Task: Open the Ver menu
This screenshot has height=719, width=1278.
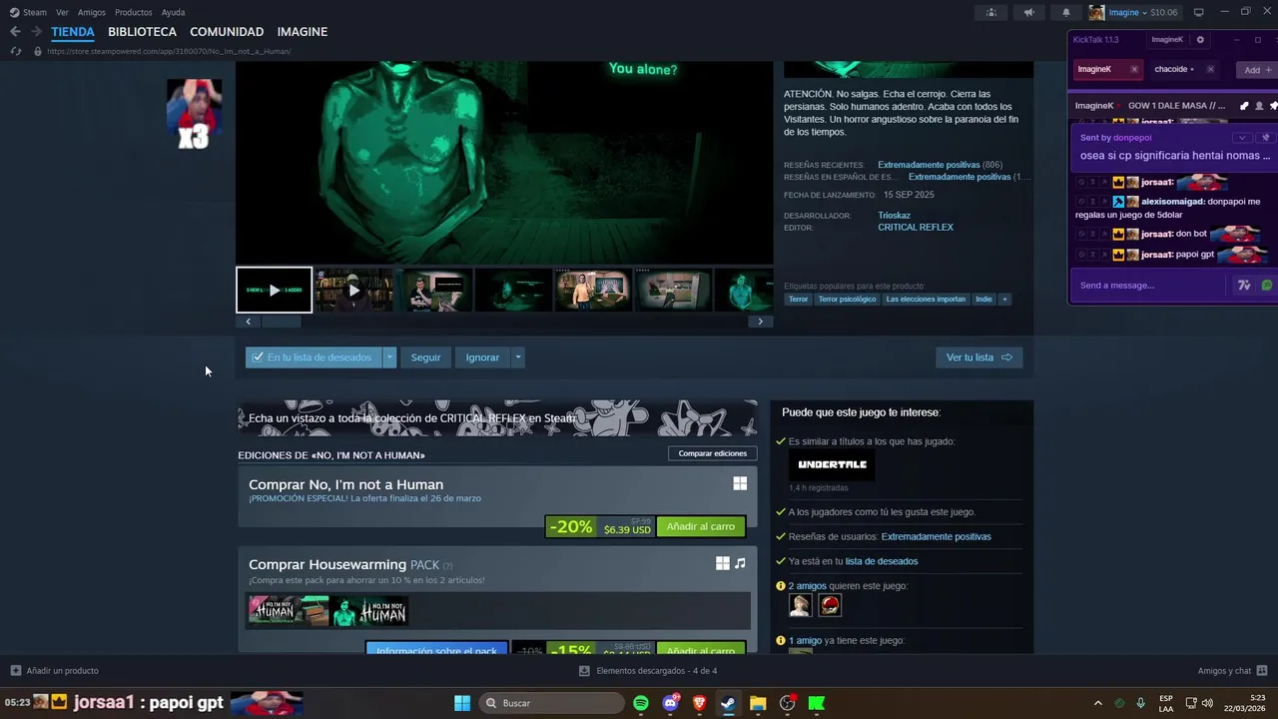Action: [63, 12]
